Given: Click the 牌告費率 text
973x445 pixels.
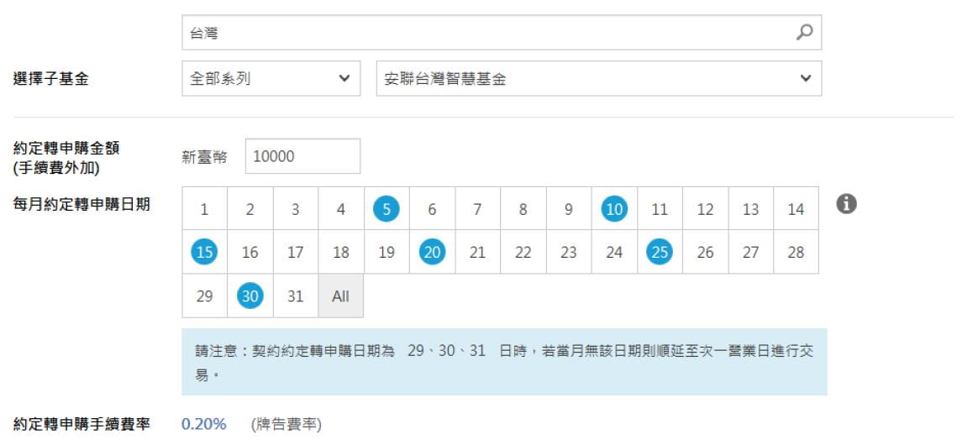Looking at the screenshot, I should click(286, 425).
